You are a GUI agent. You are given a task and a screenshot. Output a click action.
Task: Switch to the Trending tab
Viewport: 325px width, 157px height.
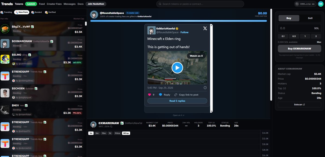tap(7, 12)
